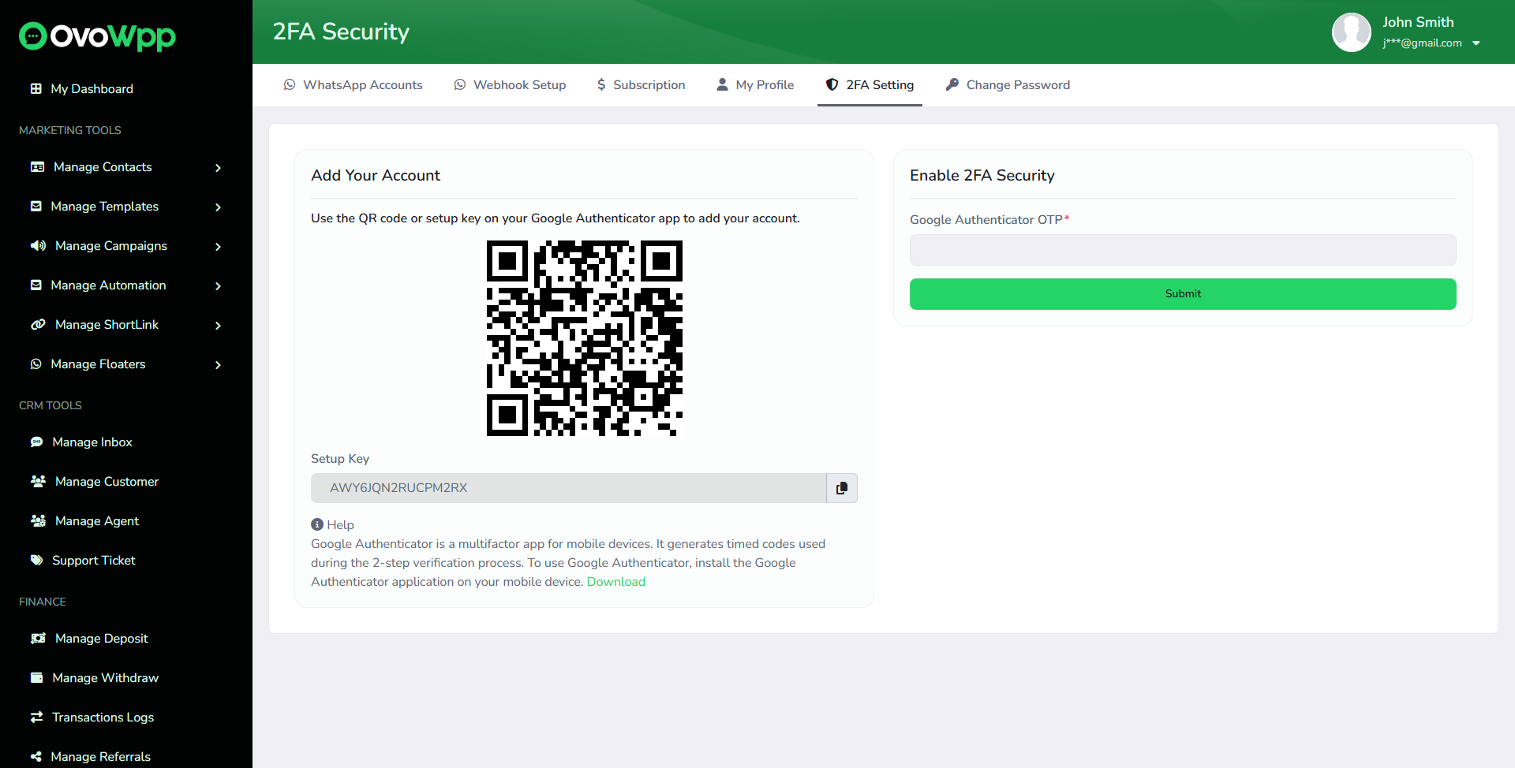
Task: Focus the Google Authenticator OTP field
Action: [1182, 250]
